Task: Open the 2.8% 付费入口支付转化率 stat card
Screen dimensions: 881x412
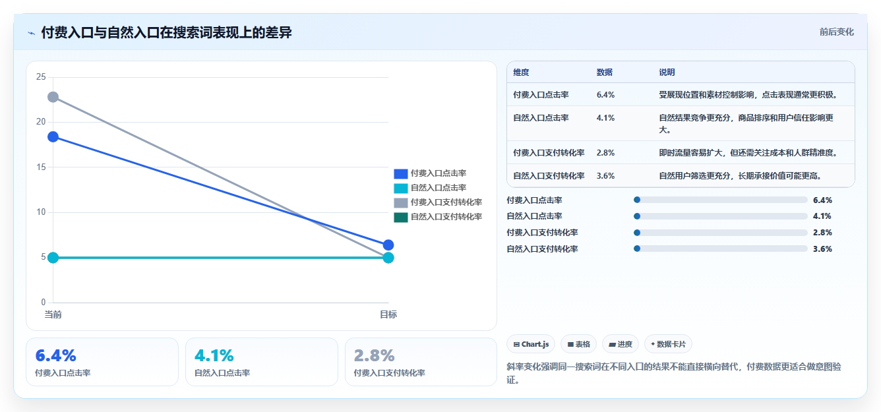Action: click(421, 362)
